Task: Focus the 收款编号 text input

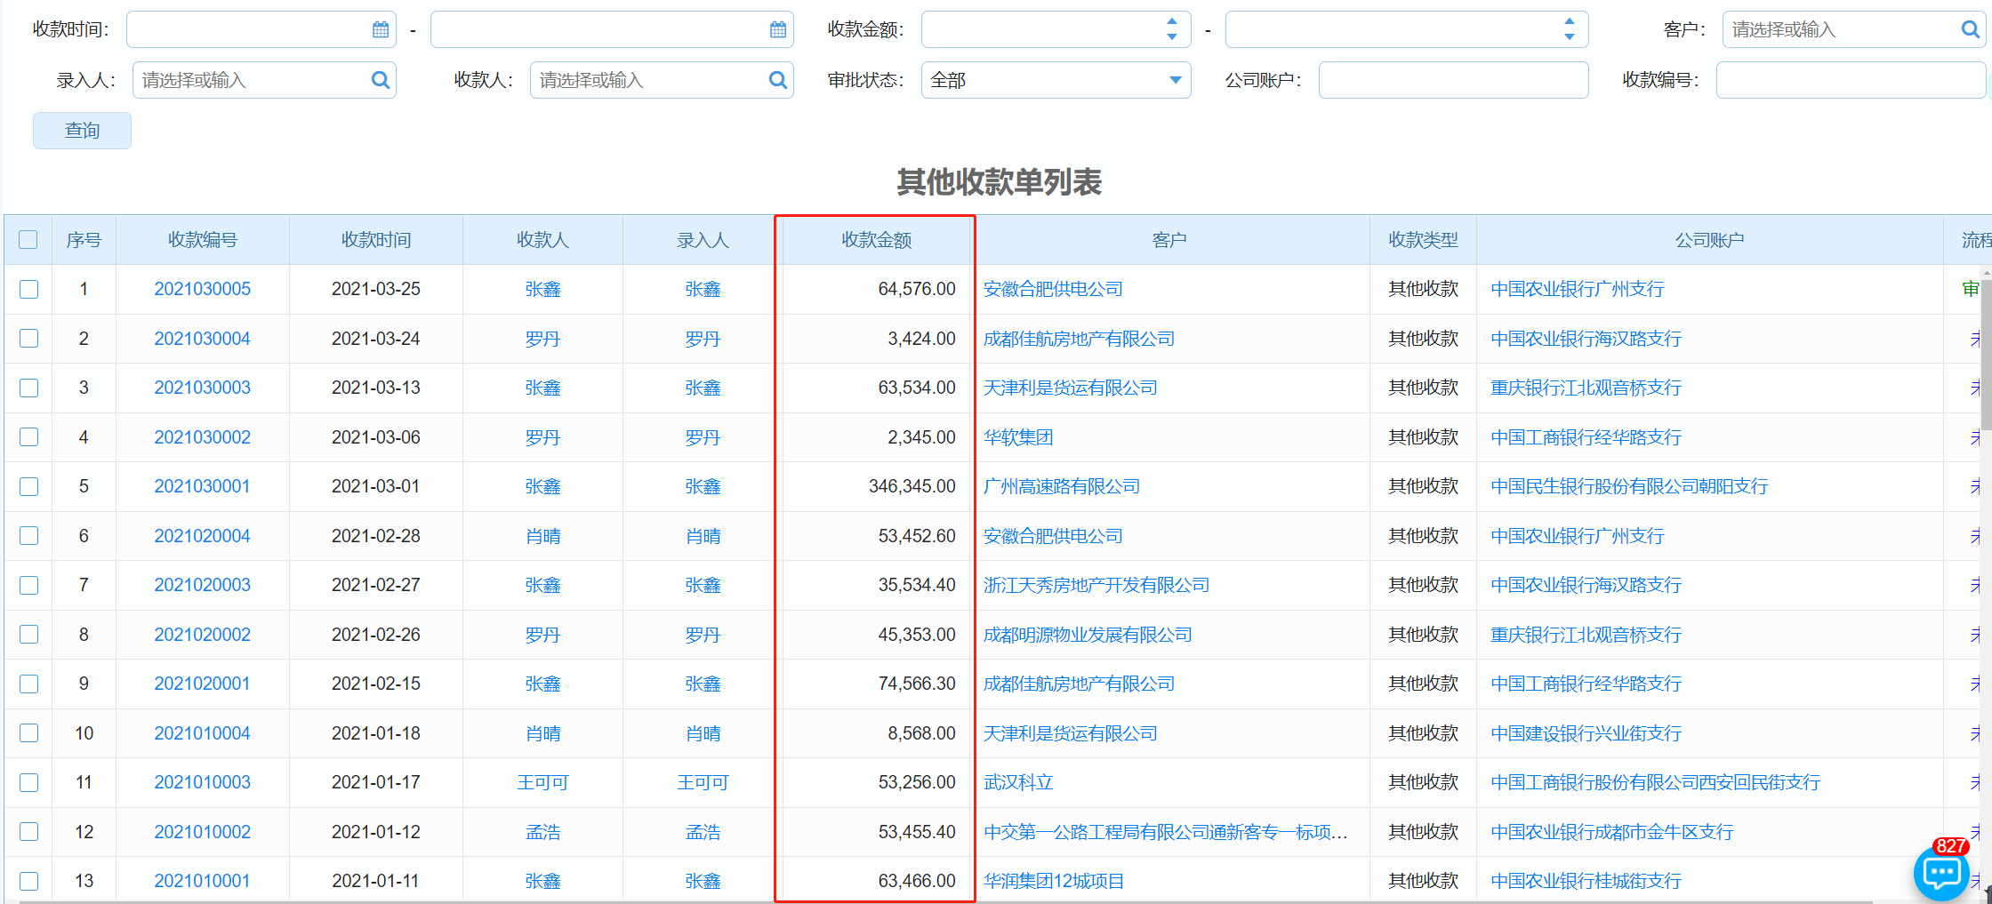Action: coord(1850,80)
